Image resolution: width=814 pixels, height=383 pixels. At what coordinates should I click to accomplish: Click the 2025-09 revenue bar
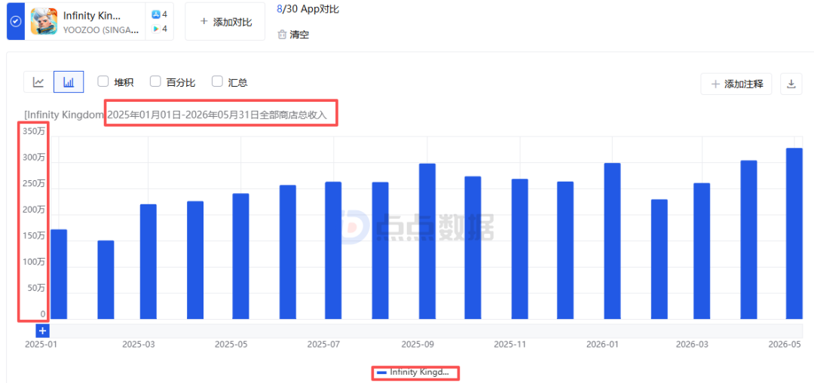[x=427, y=241]
